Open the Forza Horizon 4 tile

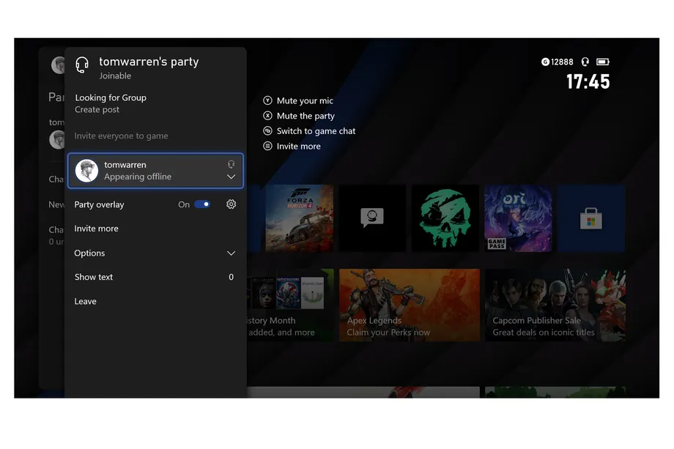300,218
